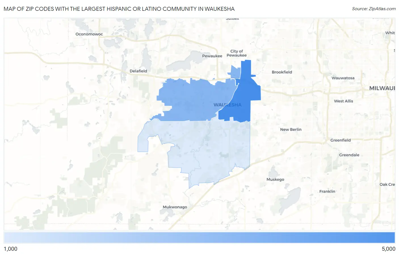Click the 'City of Pewaukee' label
This screenshot has width=399, height=255.
click(x=236, y=53)
